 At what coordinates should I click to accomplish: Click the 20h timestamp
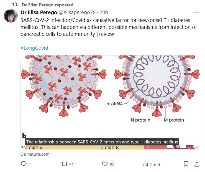click(x=104, y=12)
